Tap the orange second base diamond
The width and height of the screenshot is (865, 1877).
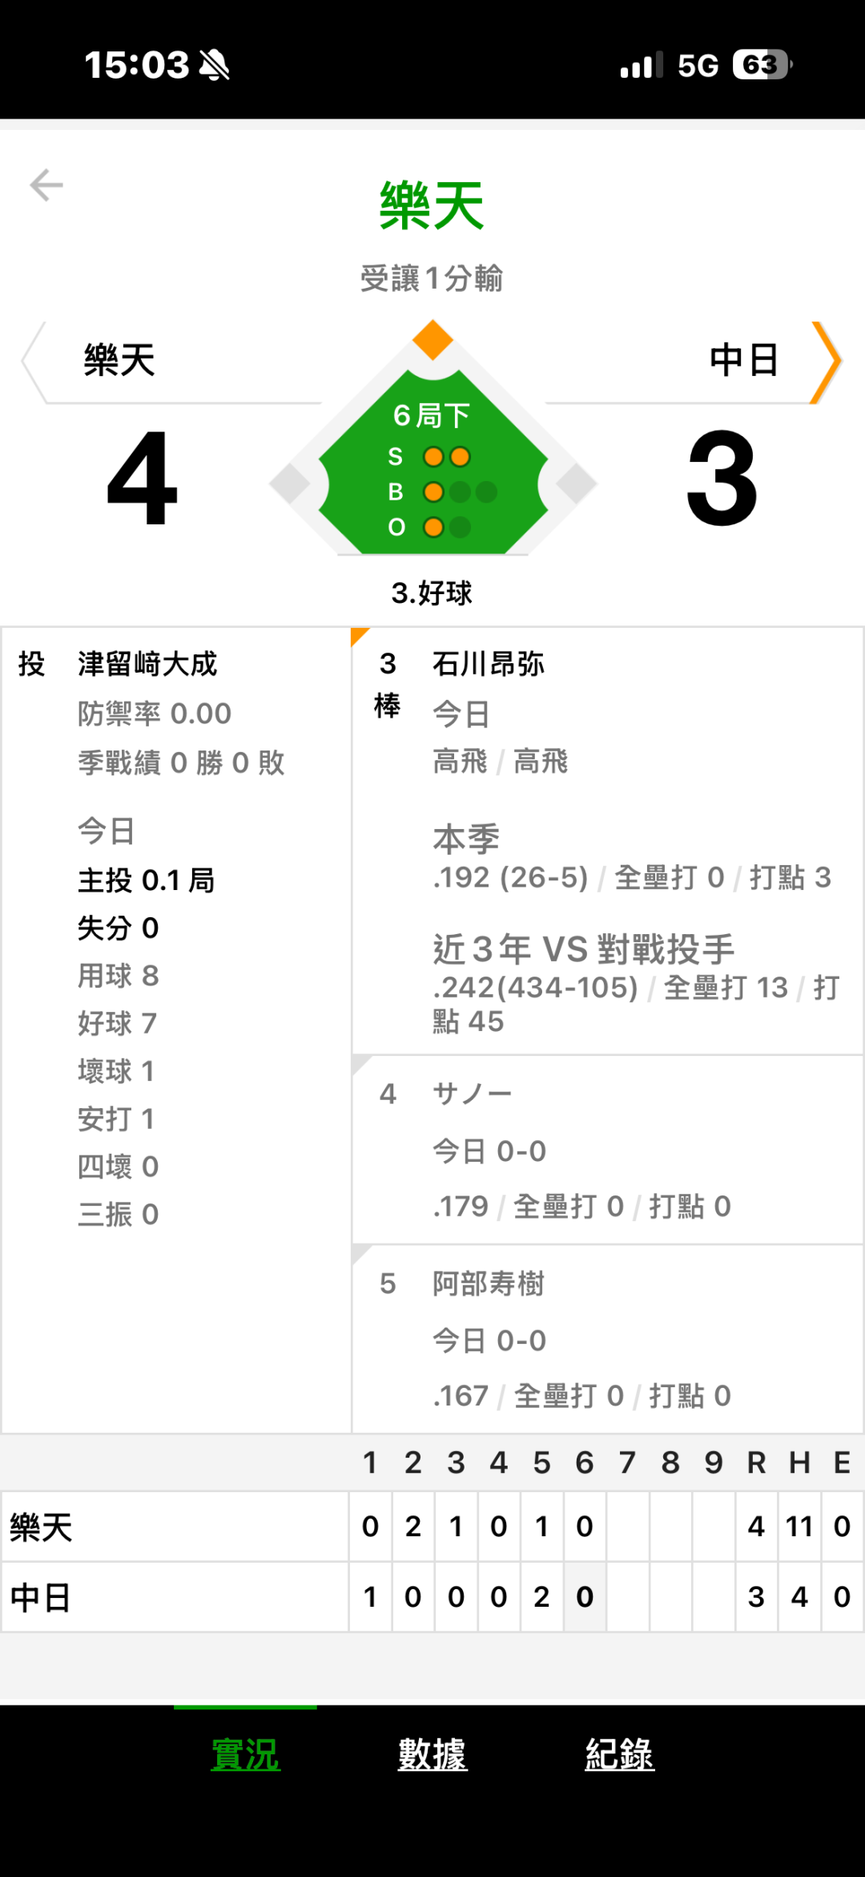433,340
